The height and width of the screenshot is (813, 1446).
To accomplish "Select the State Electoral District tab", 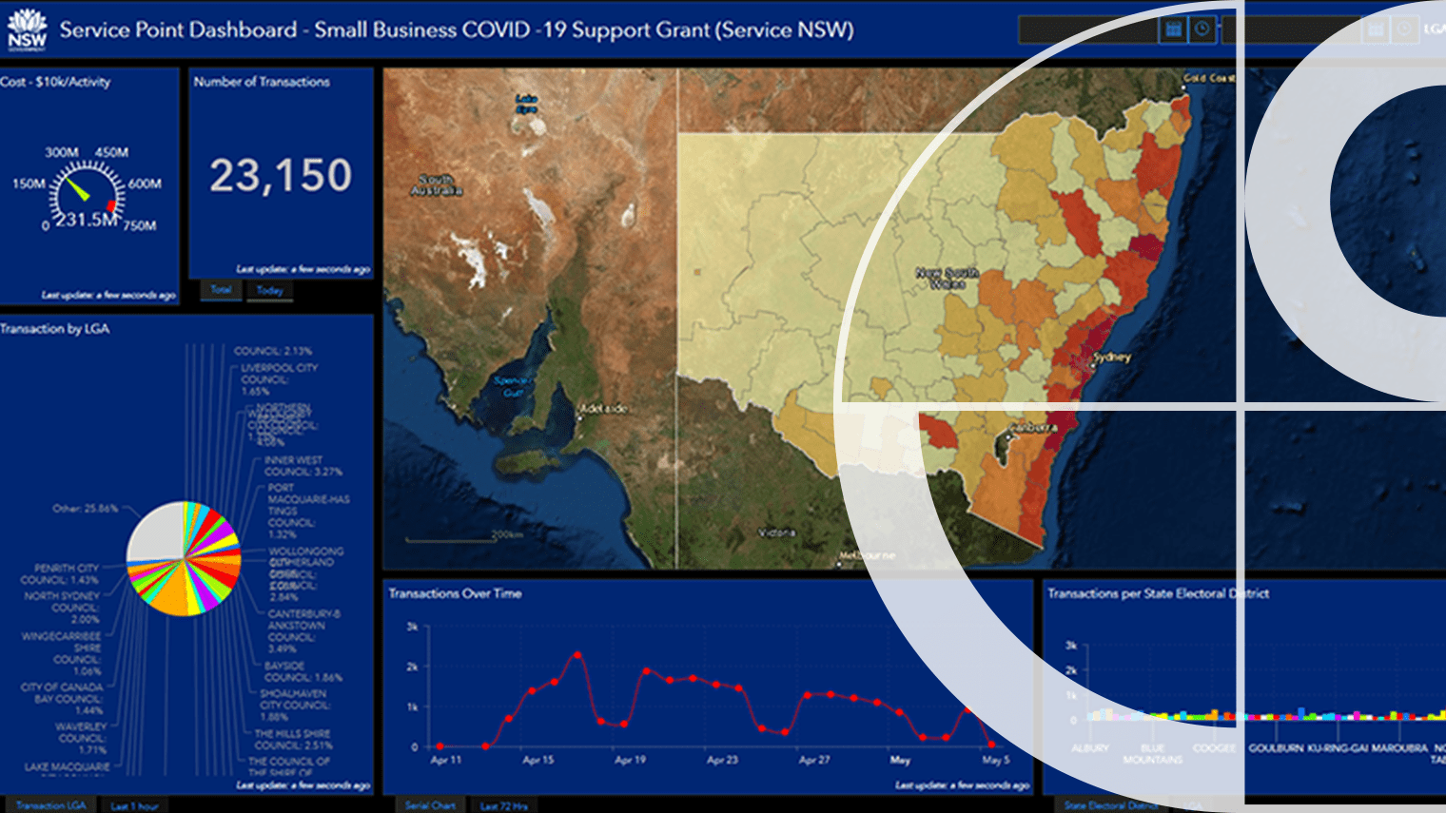I will click(1110, 805).
